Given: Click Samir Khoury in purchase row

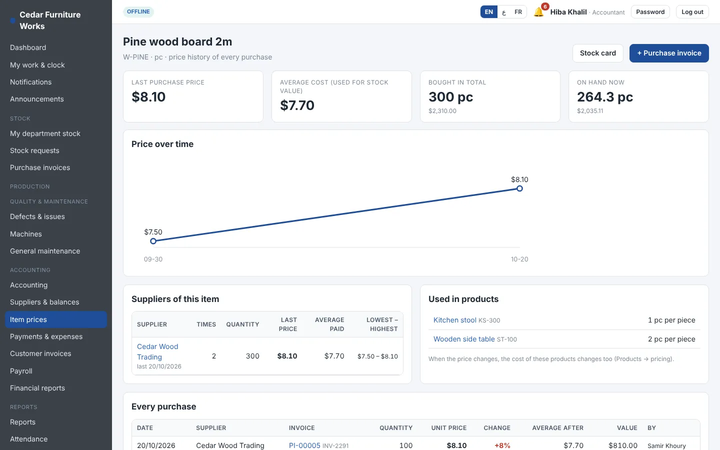Looking at the screenshot, I should point(666,445).
